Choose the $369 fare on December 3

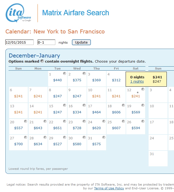(x=97, y=80)
